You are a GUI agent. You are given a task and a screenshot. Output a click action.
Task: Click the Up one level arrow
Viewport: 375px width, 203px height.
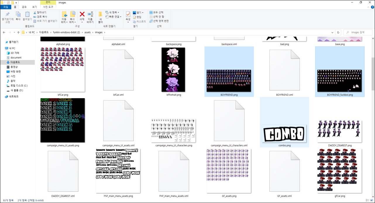tap(18, 32)
